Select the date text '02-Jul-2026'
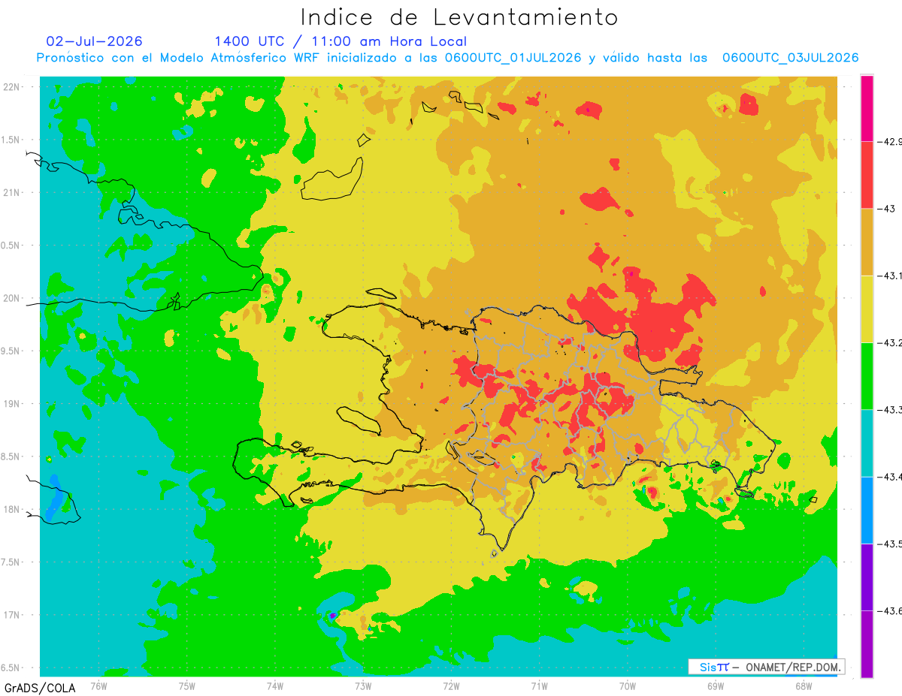The height and width of the screenshot is (696, 902). pyautogui.click(x=94, y=41)
